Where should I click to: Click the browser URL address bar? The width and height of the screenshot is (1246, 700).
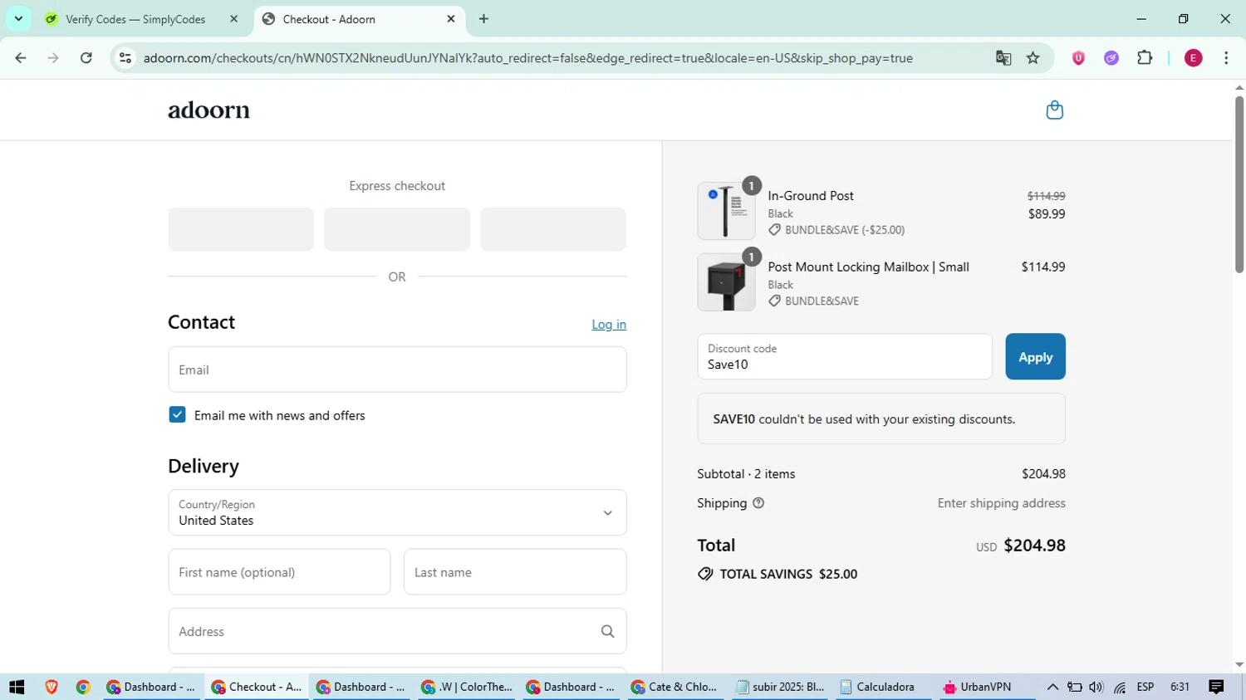(528, 58)
